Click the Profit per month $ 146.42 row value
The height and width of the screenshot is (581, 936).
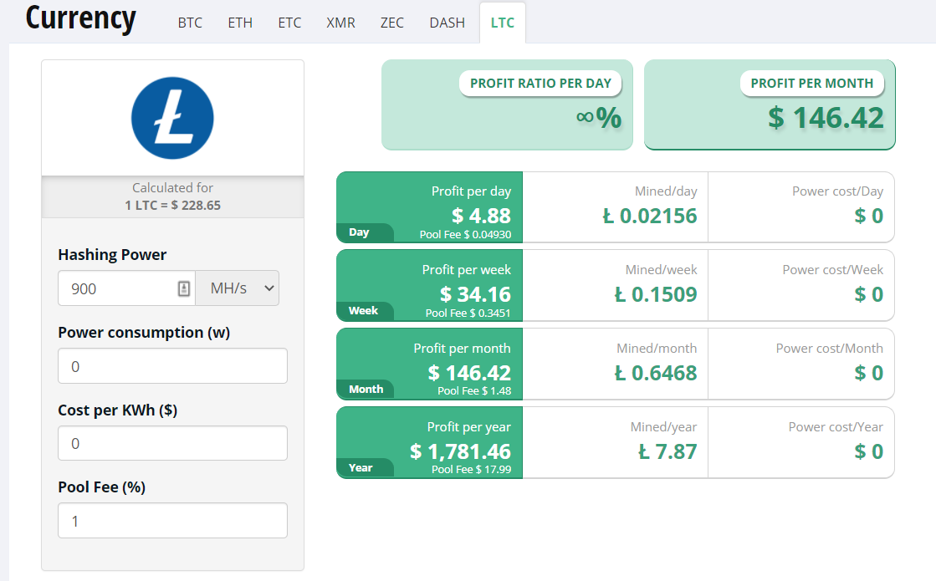click(469, 373)
